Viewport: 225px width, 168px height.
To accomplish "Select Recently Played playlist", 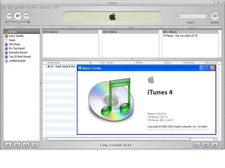I will pos(21,52).
